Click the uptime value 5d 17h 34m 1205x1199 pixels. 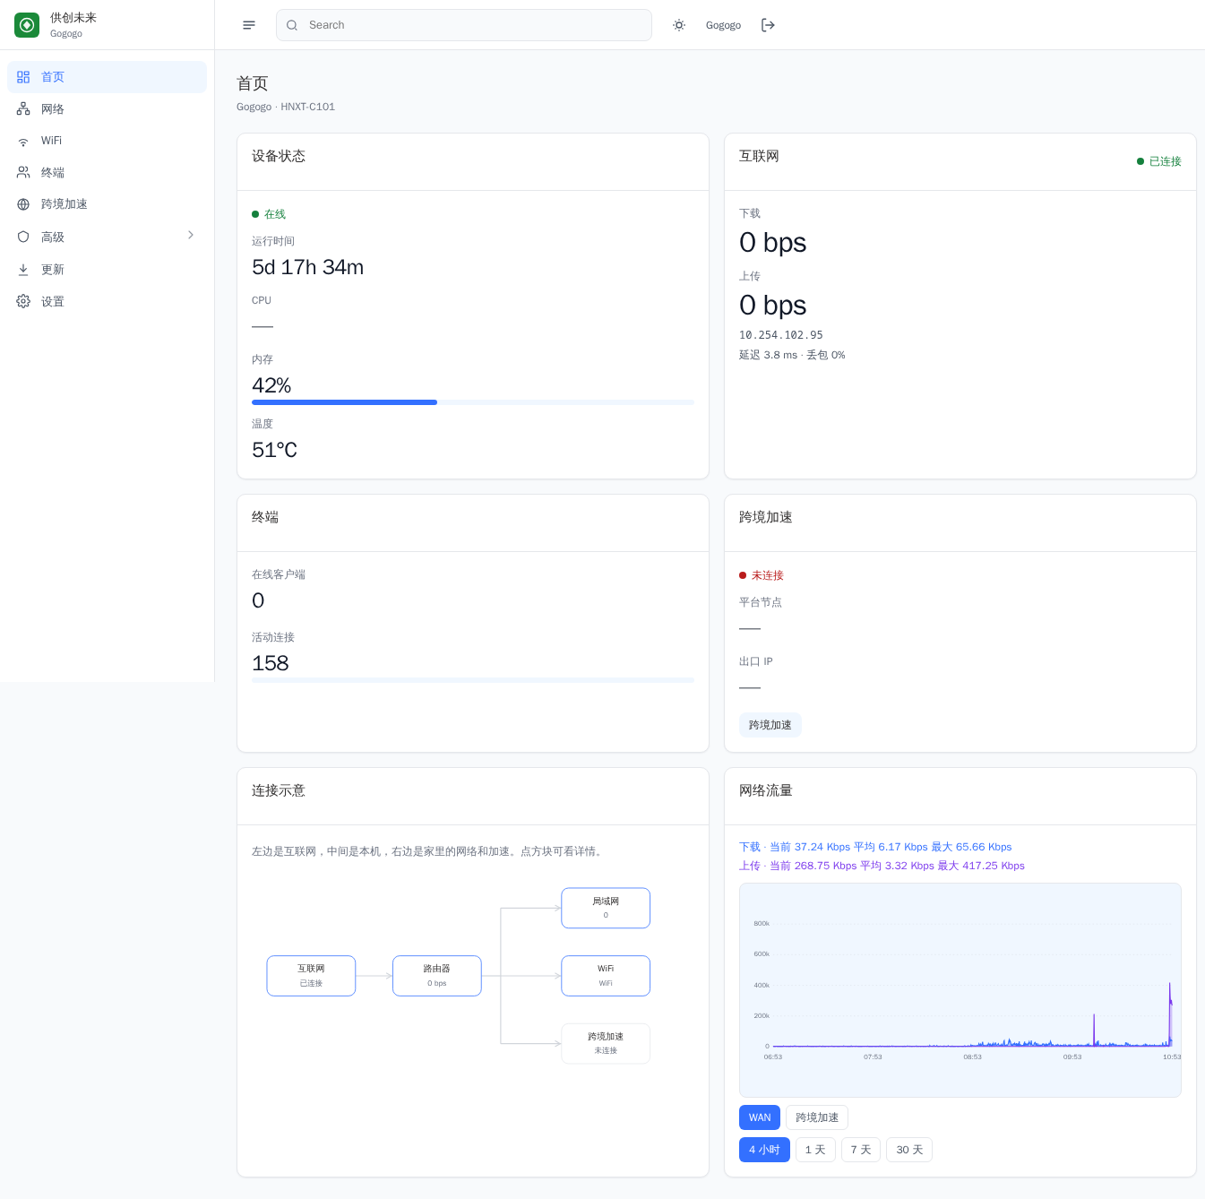[x=308, y=267]
